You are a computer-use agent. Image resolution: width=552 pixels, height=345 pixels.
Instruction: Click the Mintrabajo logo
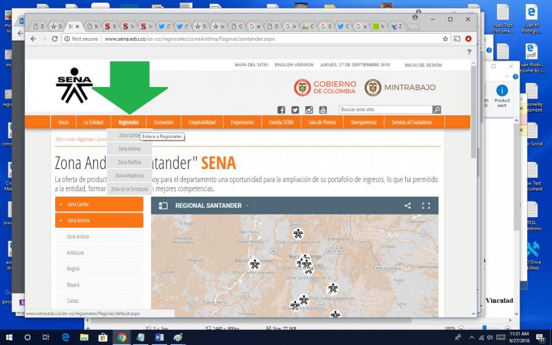400,88
